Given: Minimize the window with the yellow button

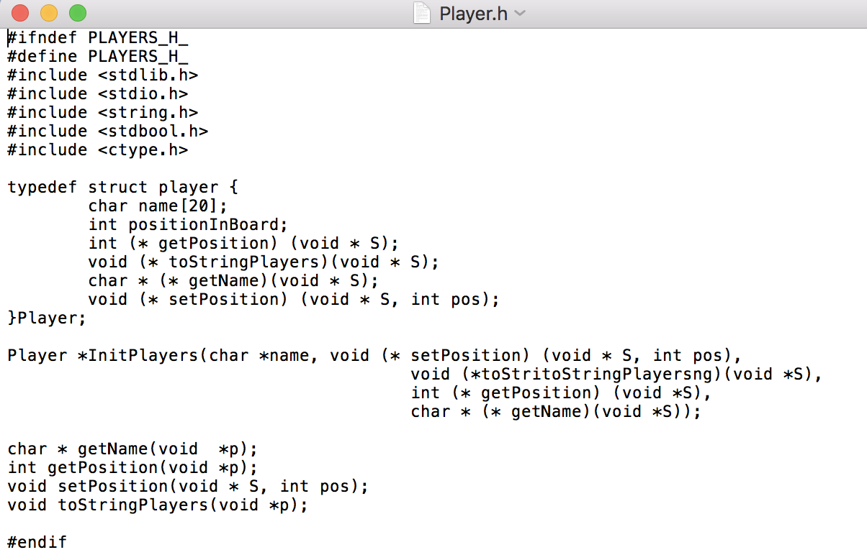Looking at the screenshot, I should (x=49, y=13).
